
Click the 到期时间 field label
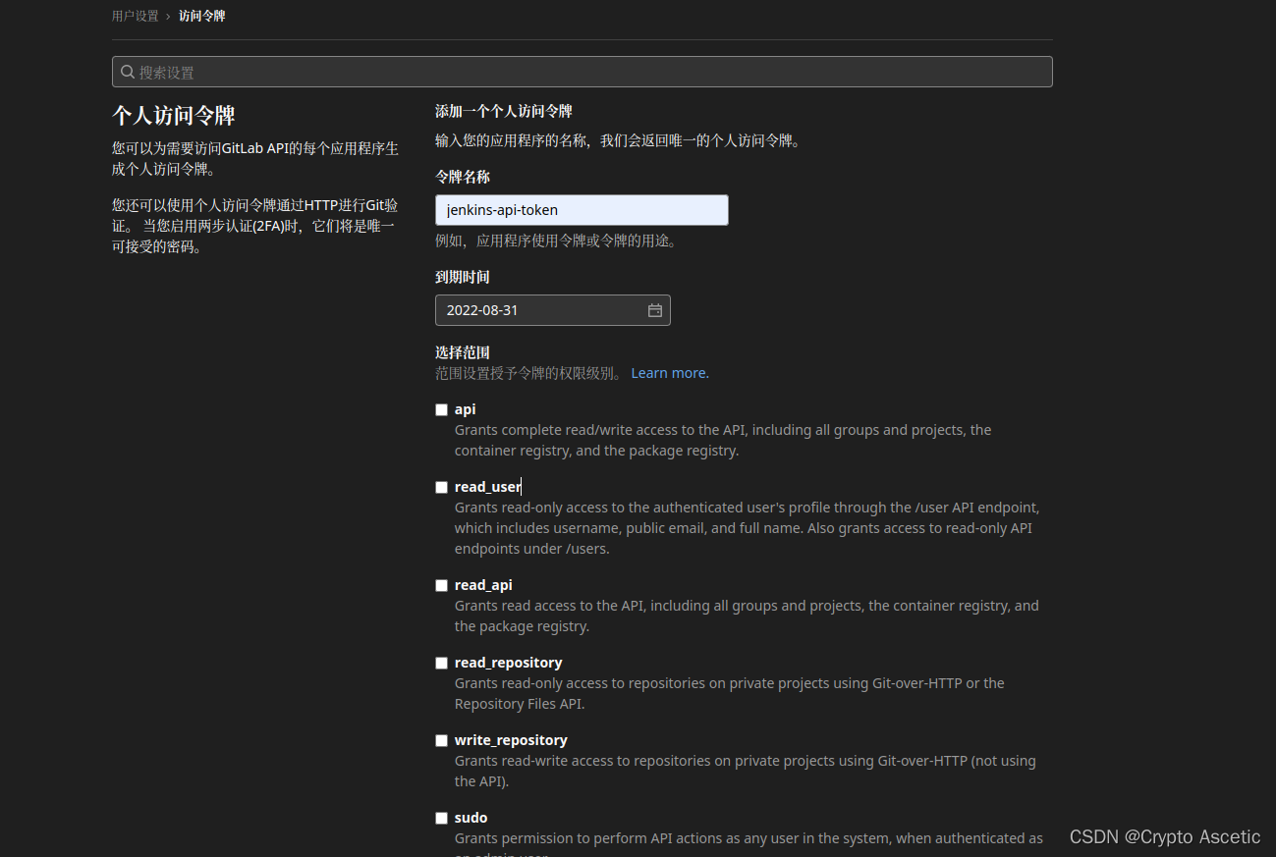[463, 277]
